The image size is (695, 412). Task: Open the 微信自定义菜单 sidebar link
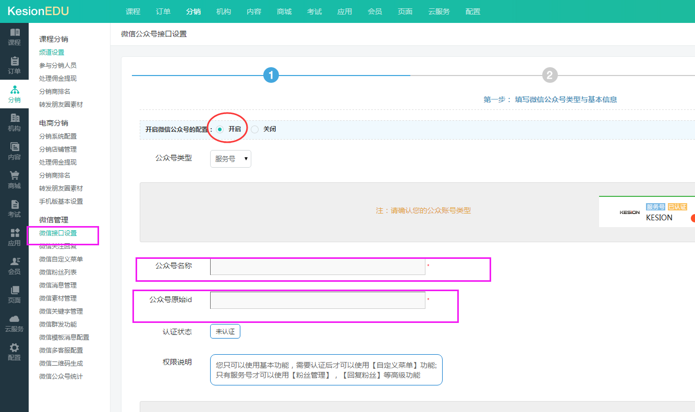coord(61,259)
